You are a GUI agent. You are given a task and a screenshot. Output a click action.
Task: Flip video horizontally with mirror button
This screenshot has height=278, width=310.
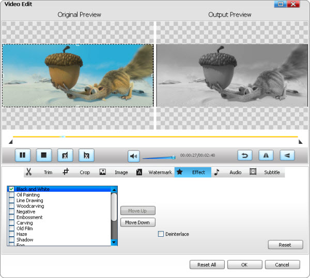click(x=266, y=155)
